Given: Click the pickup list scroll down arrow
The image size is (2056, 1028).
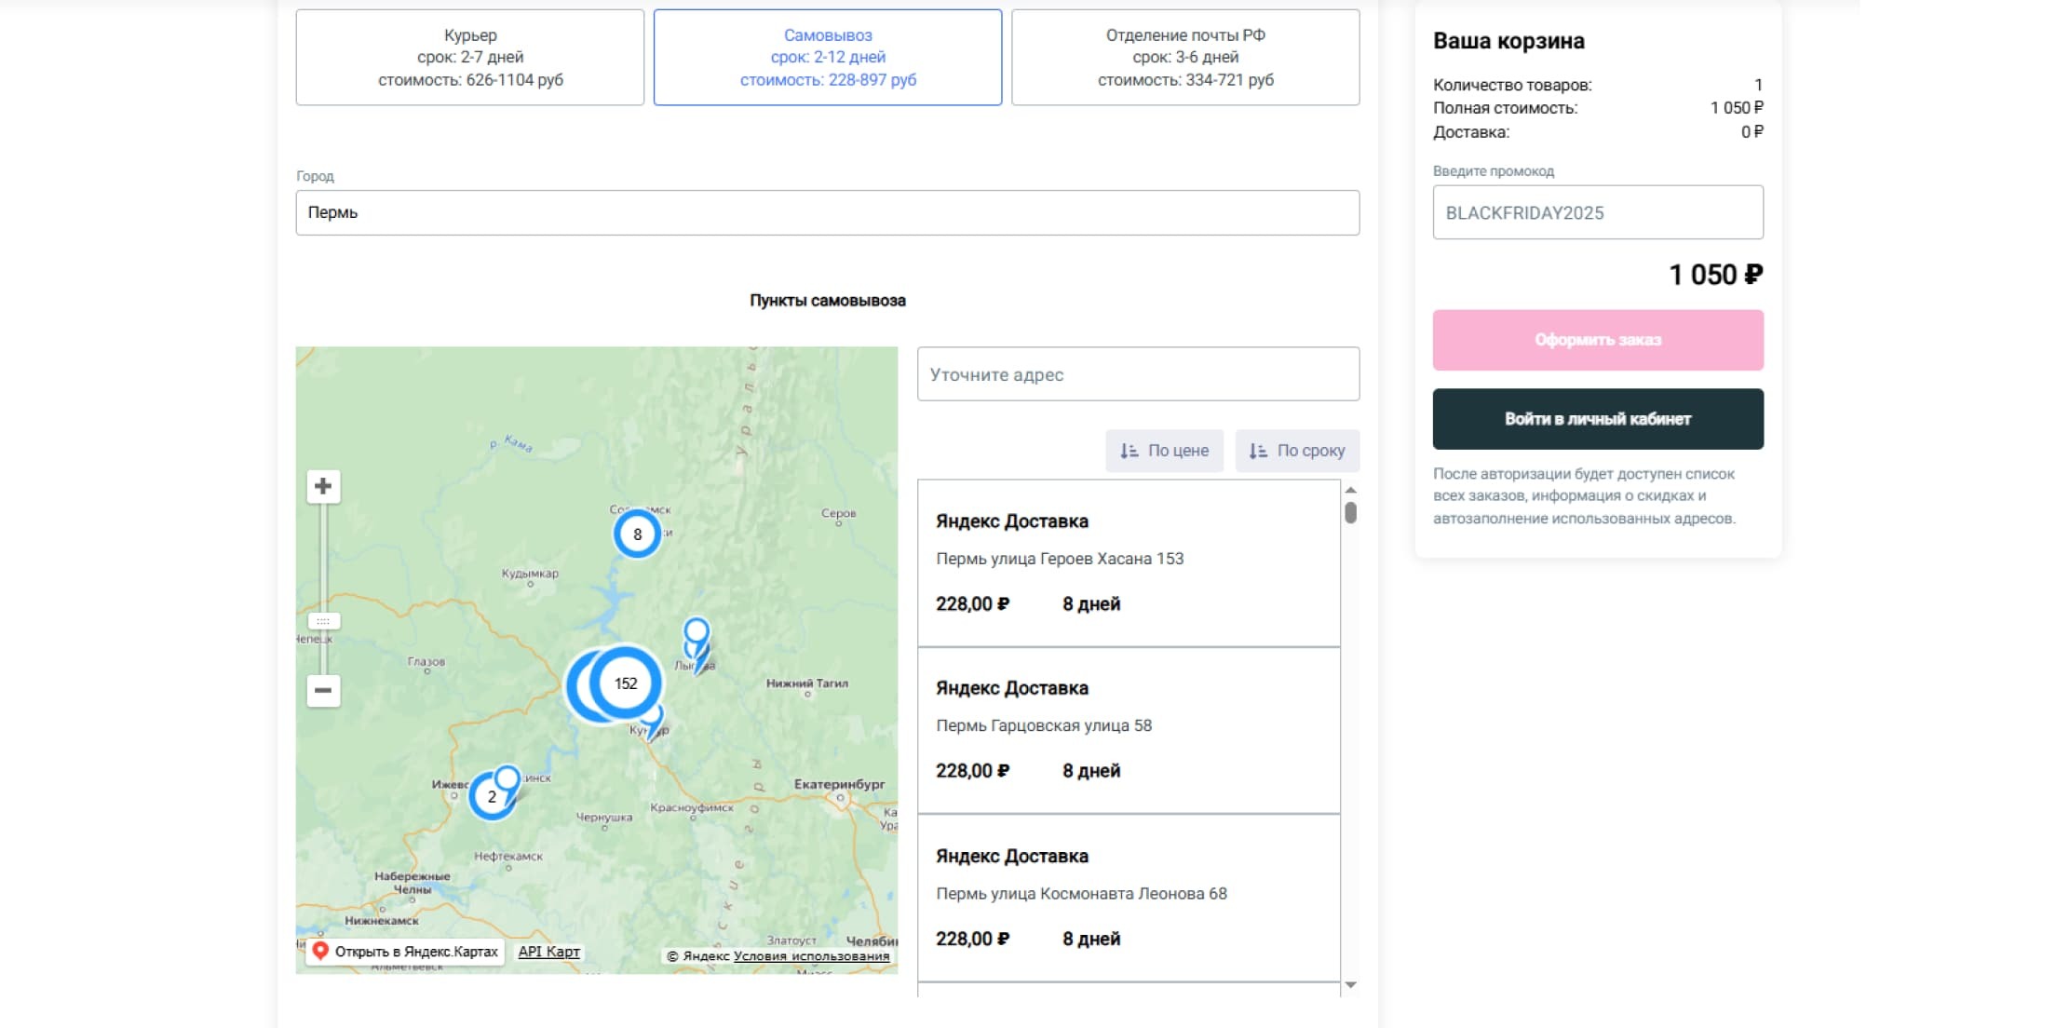Looking at the screenshot, I should tap(1350, 984).
